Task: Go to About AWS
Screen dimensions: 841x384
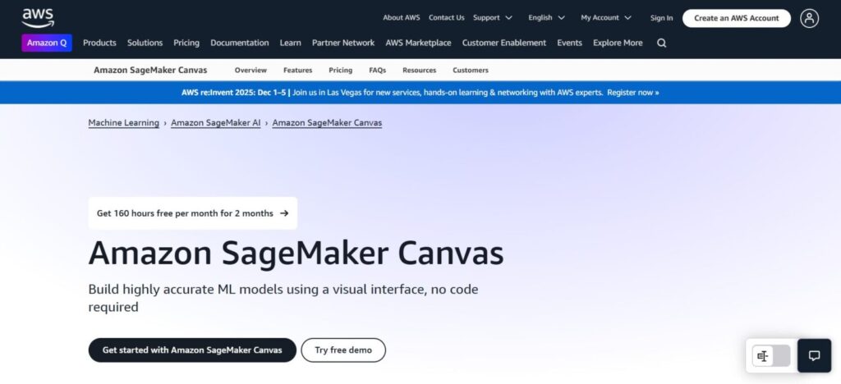Action: tap(401, 18)
